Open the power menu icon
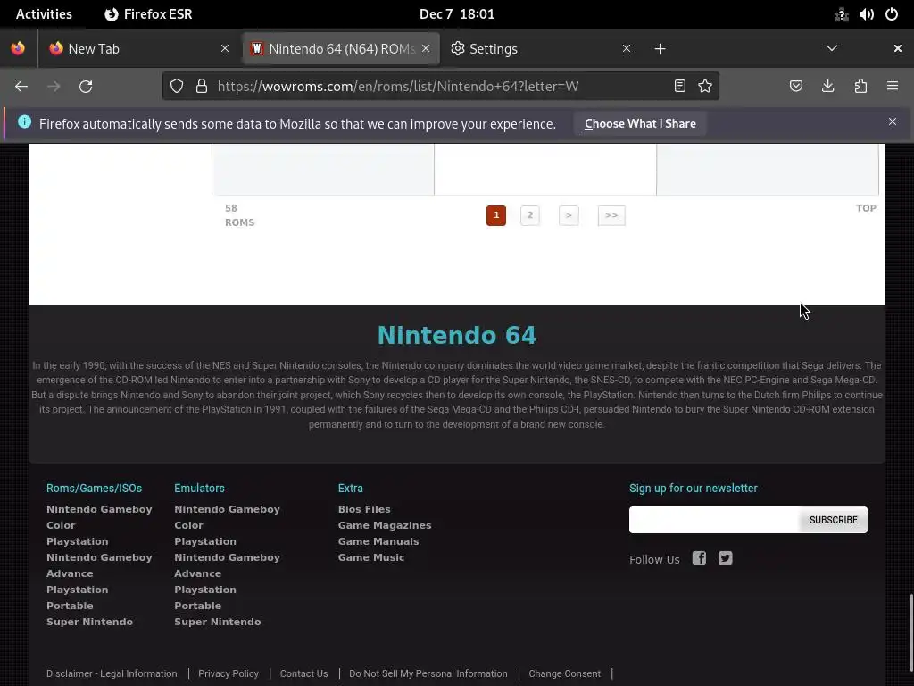This screenshot has width=914, height=686. 892,14
